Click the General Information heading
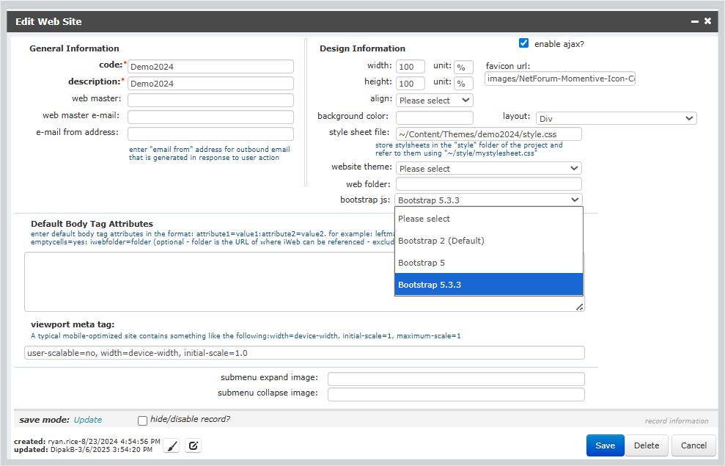The width and height of the screenshot is (725, 466). coord(74,48)
